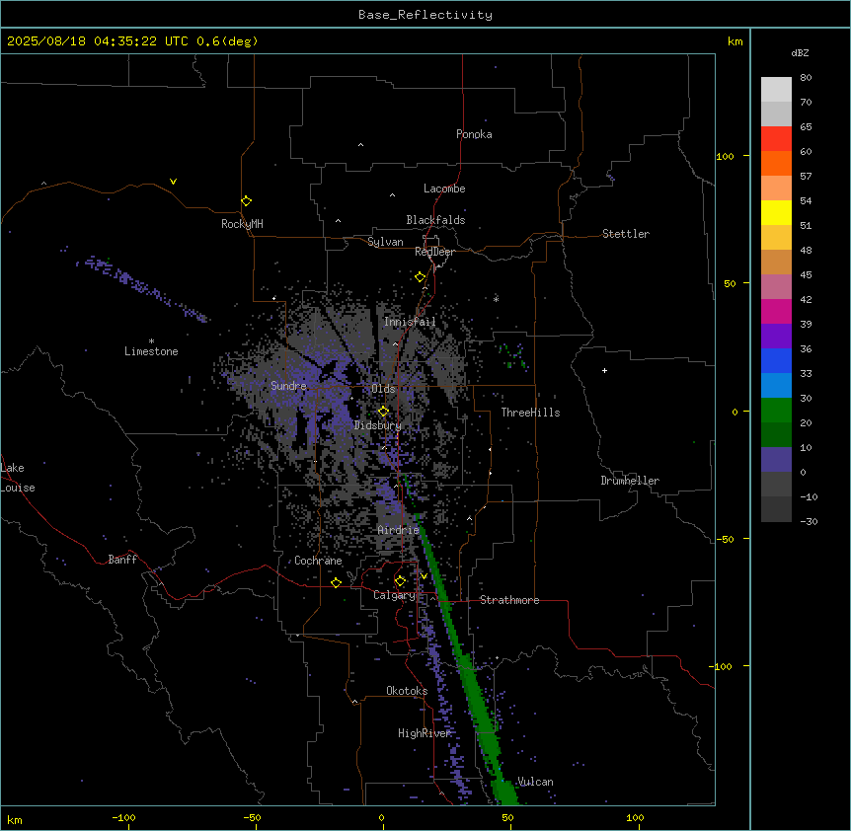Pick the light blue 30-33 dBZ swatch
The width and height of the screenshot is (851, 831).
pos(776,386)
